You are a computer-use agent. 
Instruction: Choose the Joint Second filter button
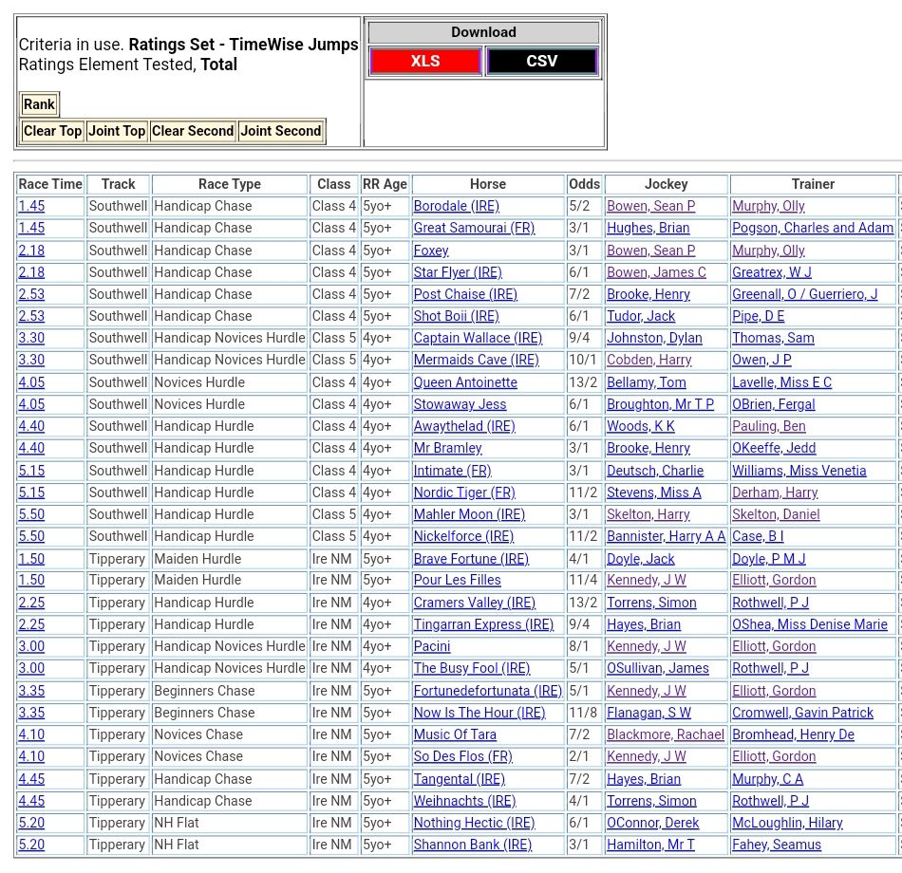point(281,131)
